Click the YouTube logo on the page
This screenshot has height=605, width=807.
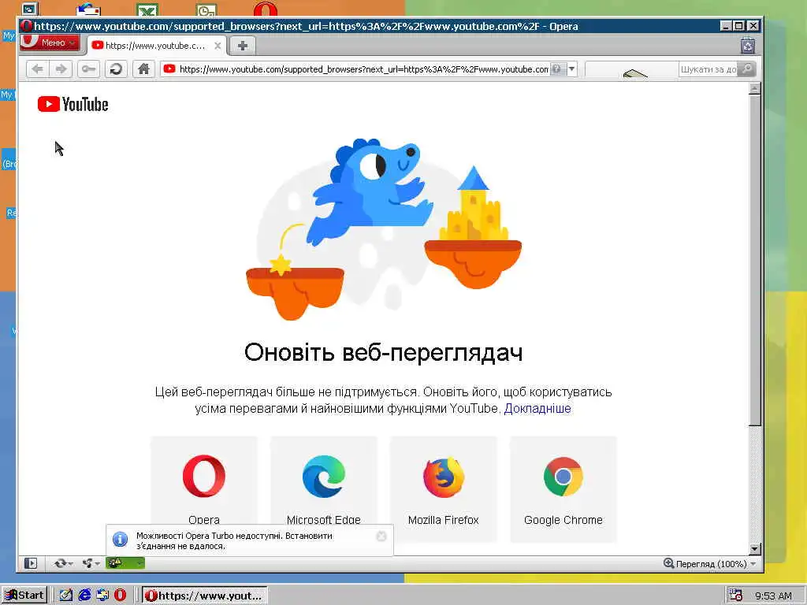[x=73, y=104]
